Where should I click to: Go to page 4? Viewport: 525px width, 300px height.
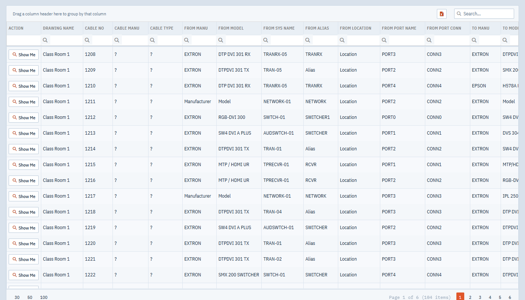pos(490,297)
